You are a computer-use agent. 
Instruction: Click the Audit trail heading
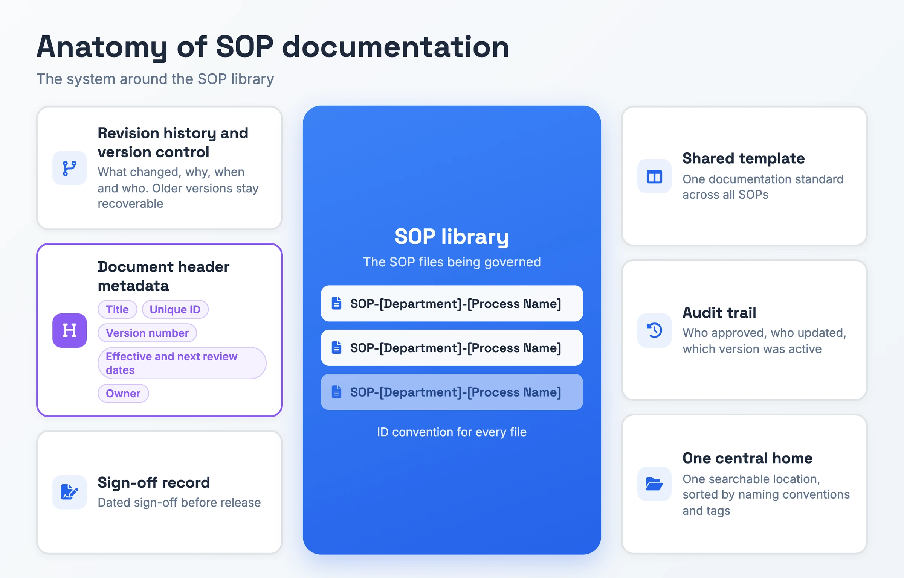pyautogui.click(x=719, y=313)
